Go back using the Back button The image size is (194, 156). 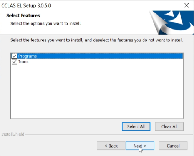[111, 146]
